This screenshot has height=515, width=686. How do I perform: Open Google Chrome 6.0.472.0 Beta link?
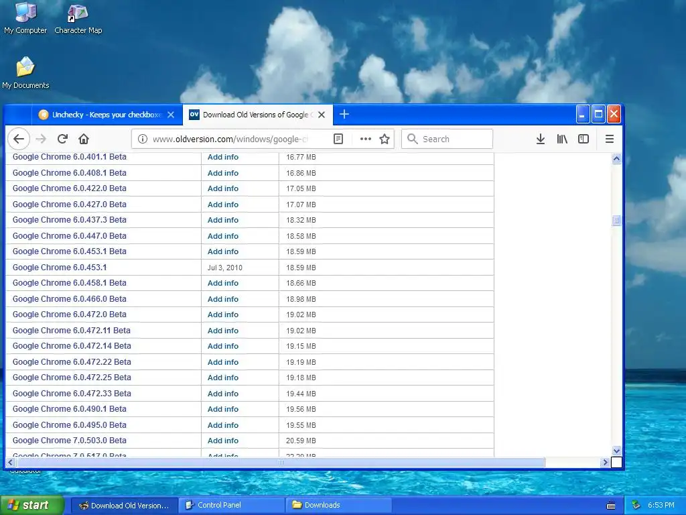coord(69,314)
